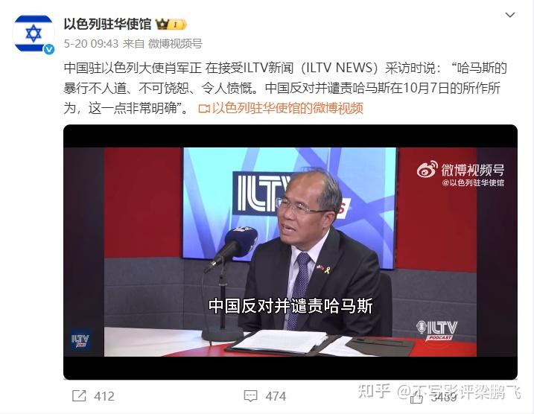This screenshot has height=414, width=534.
Task: Open the comments speech bubble icon
Action: tap(251, 396)
